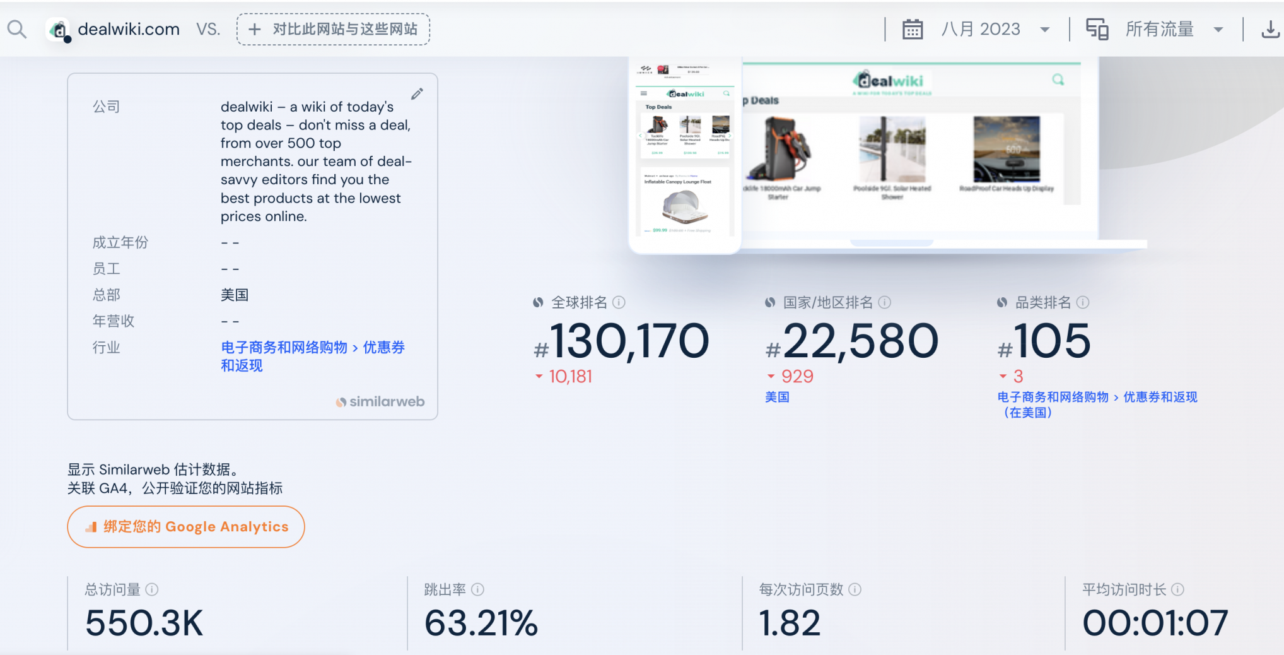Open the info tooltip beside 跳出率
The image size is (1284, 655).
(x=478, y=589)
